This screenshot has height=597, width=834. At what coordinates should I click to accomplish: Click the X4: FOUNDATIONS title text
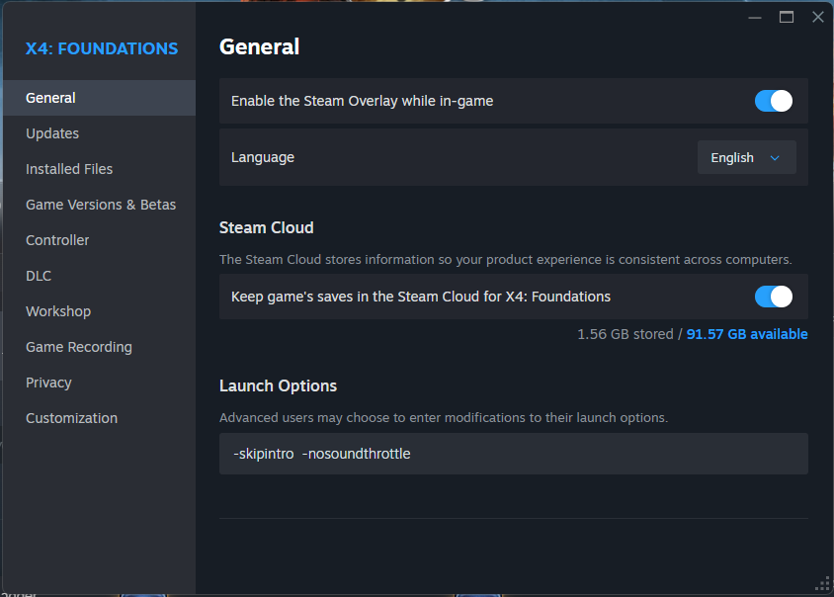(102, 48)
